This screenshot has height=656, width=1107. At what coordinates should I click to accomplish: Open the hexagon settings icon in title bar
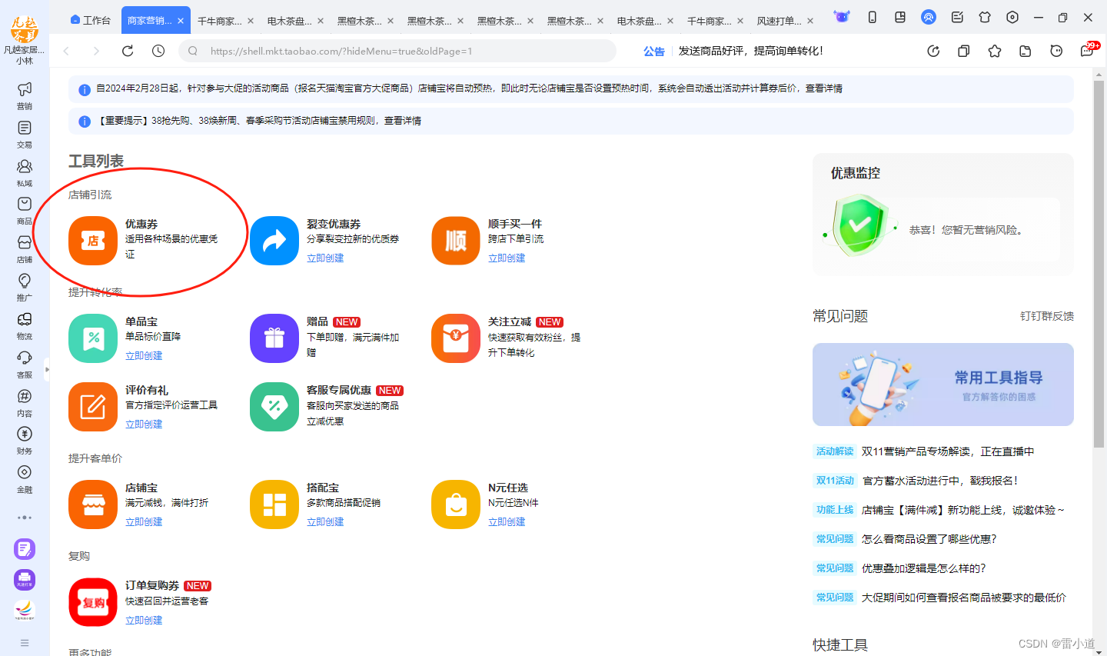pyautogui.click(x=1012, y=17)
